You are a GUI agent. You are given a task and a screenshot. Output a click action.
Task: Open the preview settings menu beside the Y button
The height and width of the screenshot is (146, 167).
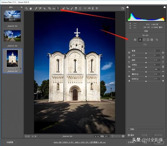(123, 136)
